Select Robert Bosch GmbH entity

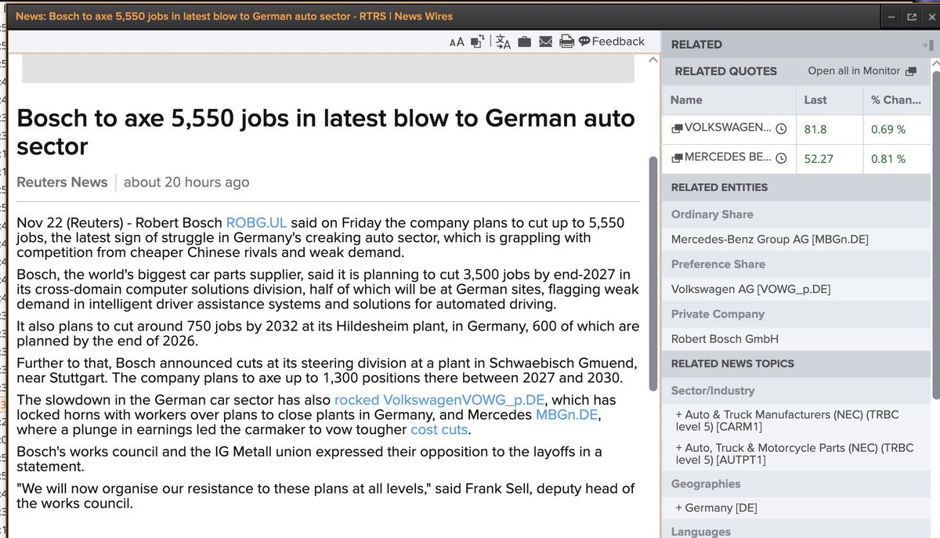tap(725, 339)
